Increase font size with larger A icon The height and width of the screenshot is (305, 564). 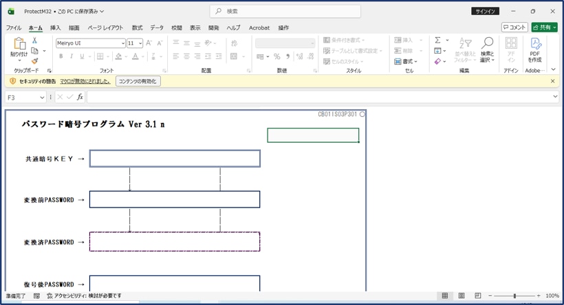point(149,43)
